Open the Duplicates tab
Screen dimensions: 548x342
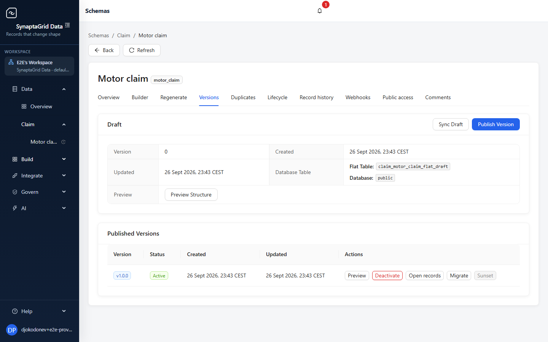243,97
